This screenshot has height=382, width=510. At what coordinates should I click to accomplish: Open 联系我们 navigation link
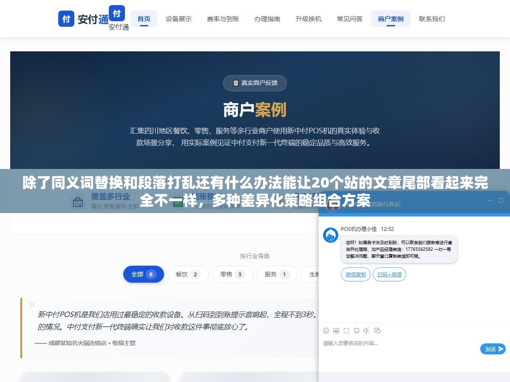(x=432, y=19)
